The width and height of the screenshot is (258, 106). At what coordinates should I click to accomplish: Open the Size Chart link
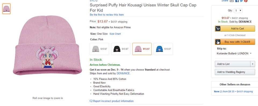115,34
